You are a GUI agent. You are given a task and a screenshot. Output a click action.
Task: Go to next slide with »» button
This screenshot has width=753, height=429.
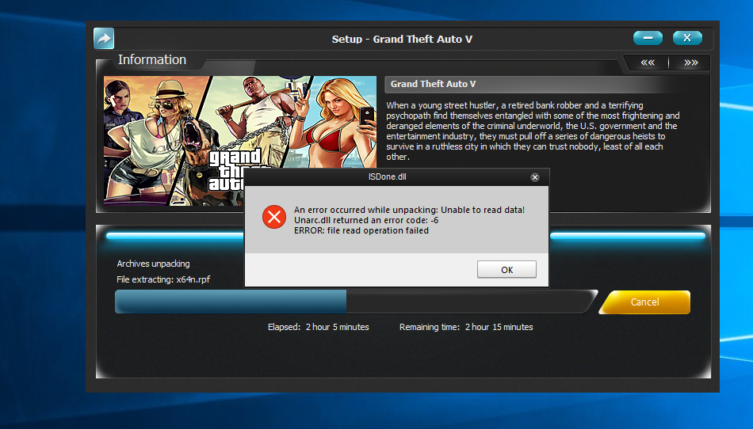pyautogui.click(x=690, y=63)
